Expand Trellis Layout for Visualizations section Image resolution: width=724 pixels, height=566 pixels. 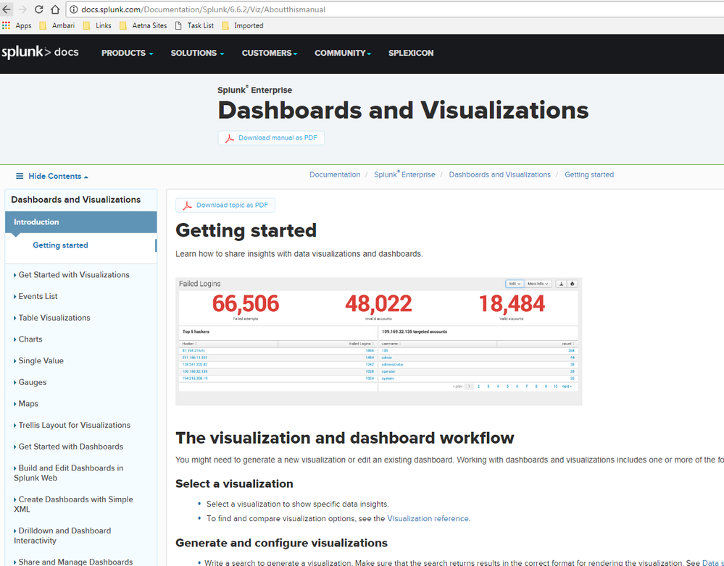click(72, 426)
